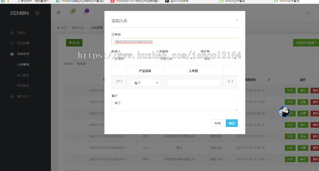Toggle the hamburger sidebar menu icon
Screen dimensions: 319x171
58,13
